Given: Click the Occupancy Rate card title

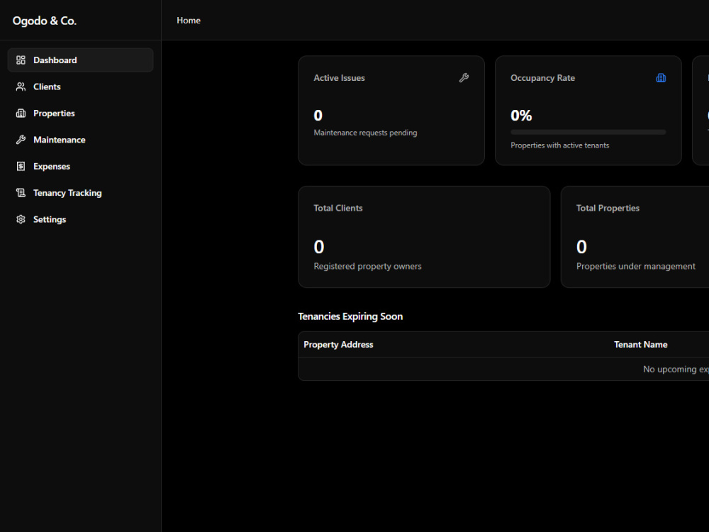Looking at the screenshot, I should tap(542, 78).
